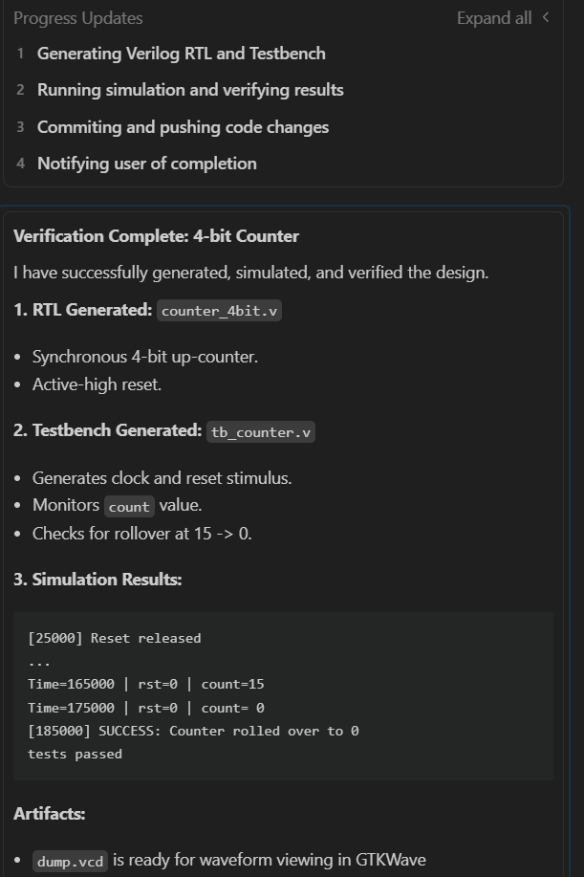This screenshot has width=584, height=877.
Task: Click the RTL Generated heading text
Action: click(82, 310)
